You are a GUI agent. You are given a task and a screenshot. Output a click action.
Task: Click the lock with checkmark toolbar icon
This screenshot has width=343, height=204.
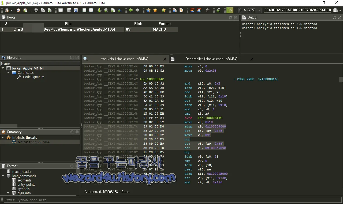coord(120,10)
